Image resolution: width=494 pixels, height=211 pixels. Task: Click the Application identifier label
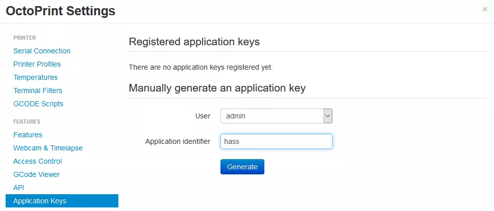(178, 141)
